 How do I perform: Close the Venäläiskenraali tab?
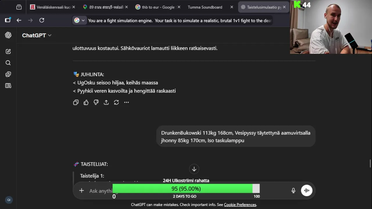(x=74, y=7)
